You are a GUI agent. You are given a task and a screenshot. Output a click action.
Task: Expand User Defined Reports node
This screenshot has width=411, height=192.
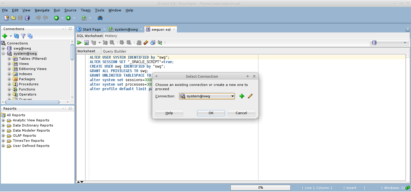tap(3, 146)
